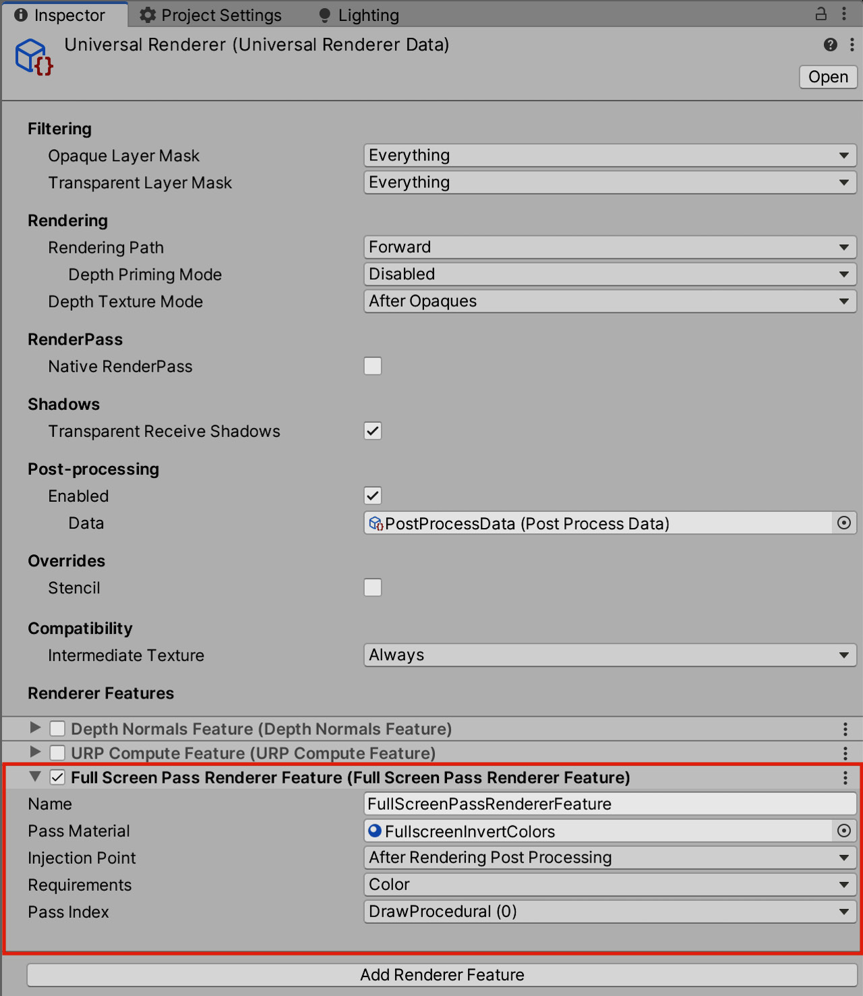Click the Transparent Receive Shadows label
Image resolution: width=863 pixels, height=996 pixels.
[164, 431]
